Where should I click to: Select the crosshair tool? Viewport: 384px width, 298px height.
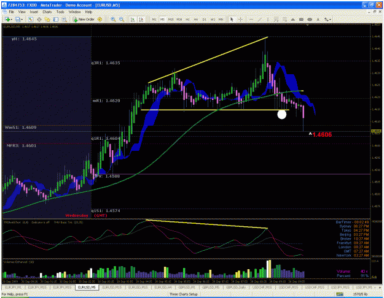point(241,19)
